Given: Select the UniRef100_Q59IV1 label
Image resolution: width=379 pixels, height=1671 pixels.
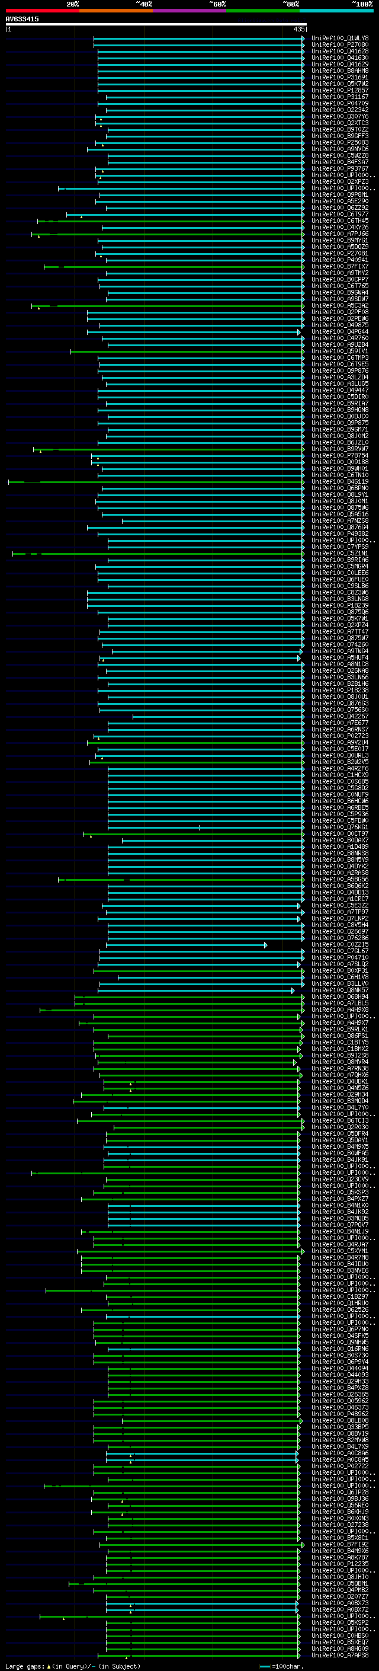Looking at the screenshot, I should [340, 352].
